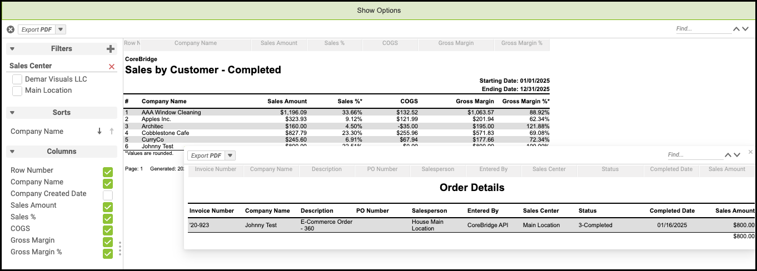This screenshot has height=271, width=757.
Task: Enable the Company Created Date column
Action: tap(108, 195)
